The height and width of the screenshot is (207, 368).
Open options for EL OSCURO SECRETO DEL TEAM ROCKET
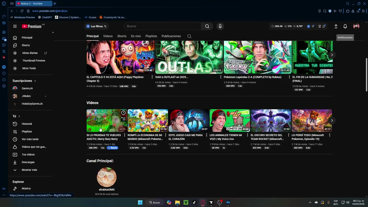pyautogui.click(x=288, y=135)
